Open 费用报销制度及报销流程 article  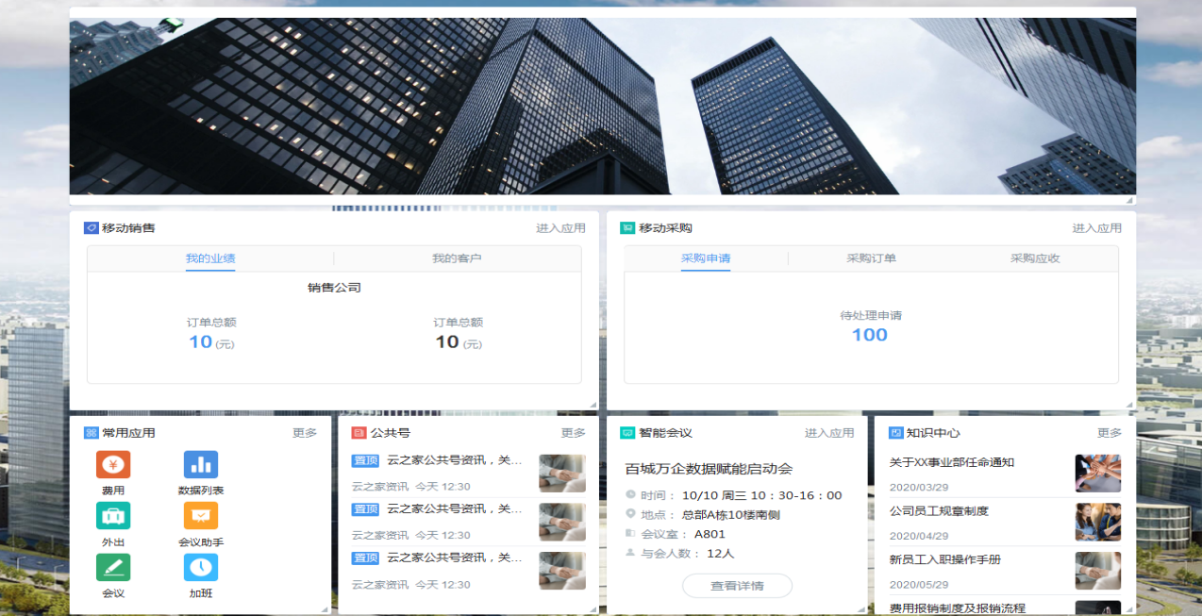click(x=958, y=608)
